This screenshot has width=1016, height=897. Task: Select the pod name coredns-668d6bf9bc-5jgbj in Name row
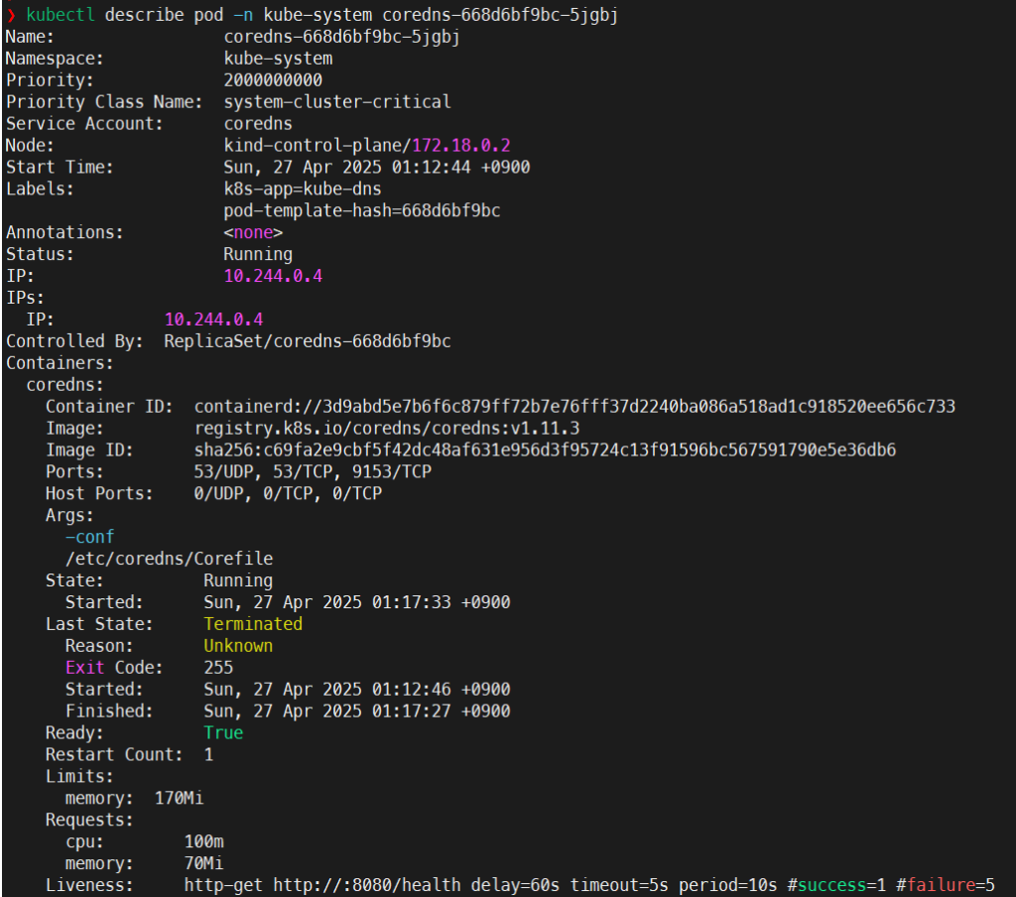click(x=341, y=37)
